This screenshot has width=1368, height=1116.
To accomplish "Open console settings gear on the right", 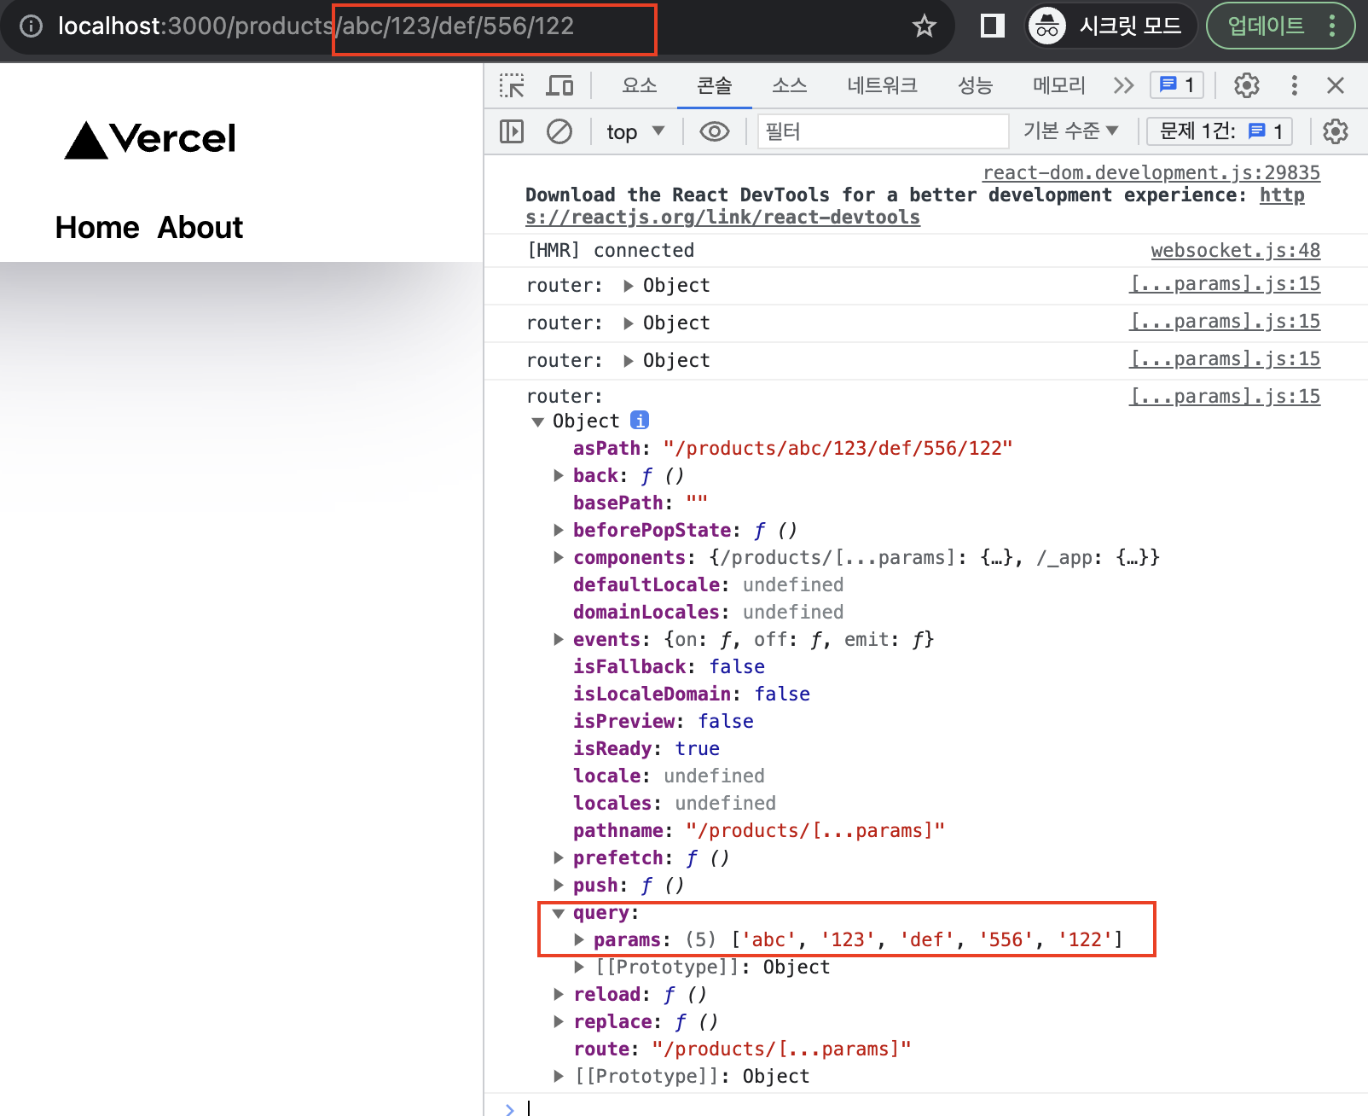I will 1335,131.
